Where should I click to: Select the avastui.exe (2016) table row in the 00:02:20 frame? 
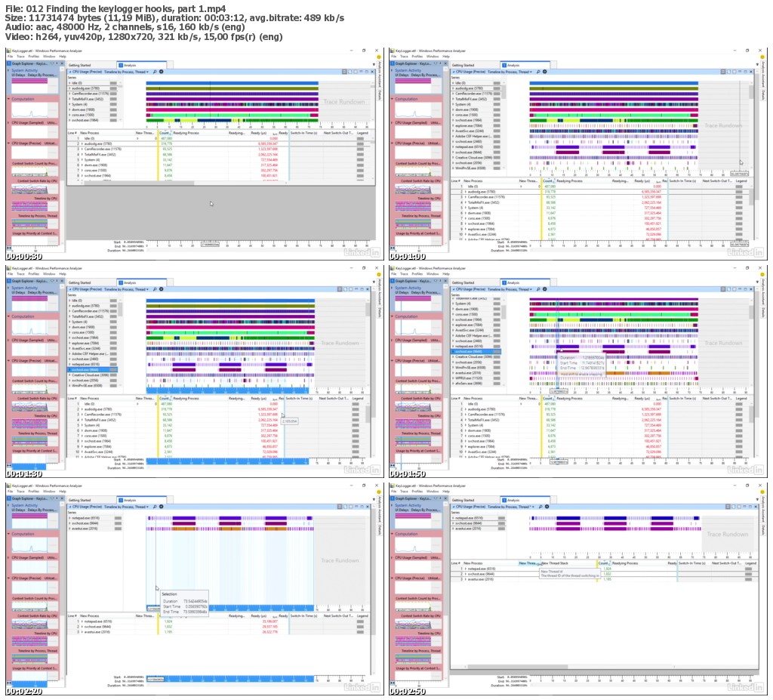tap(218, 632)
